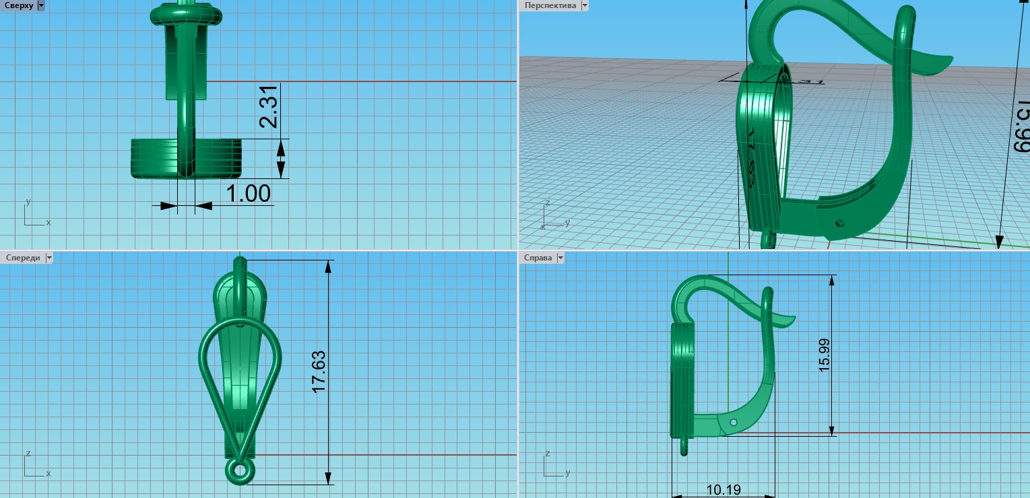This screenshot has height=498, width=1030.
Task: Click the world axis icon in Перспектива view
Action: tap(552, 215)
